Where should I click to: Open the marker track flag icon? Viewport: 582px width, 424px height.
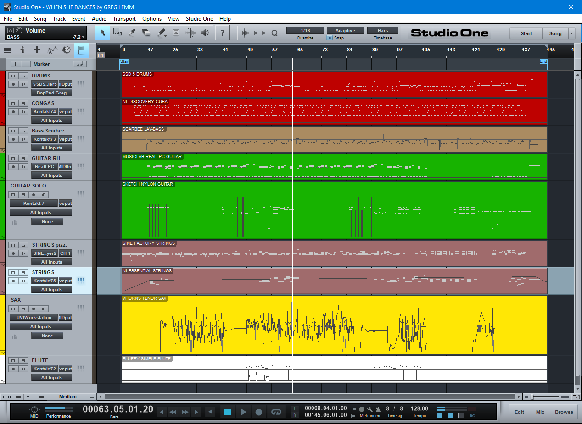(x=81, y=50)
